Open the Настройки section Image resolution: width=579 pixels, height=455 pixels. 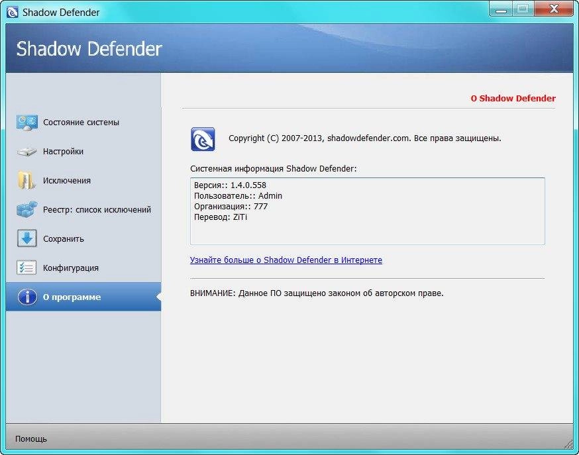83,152
